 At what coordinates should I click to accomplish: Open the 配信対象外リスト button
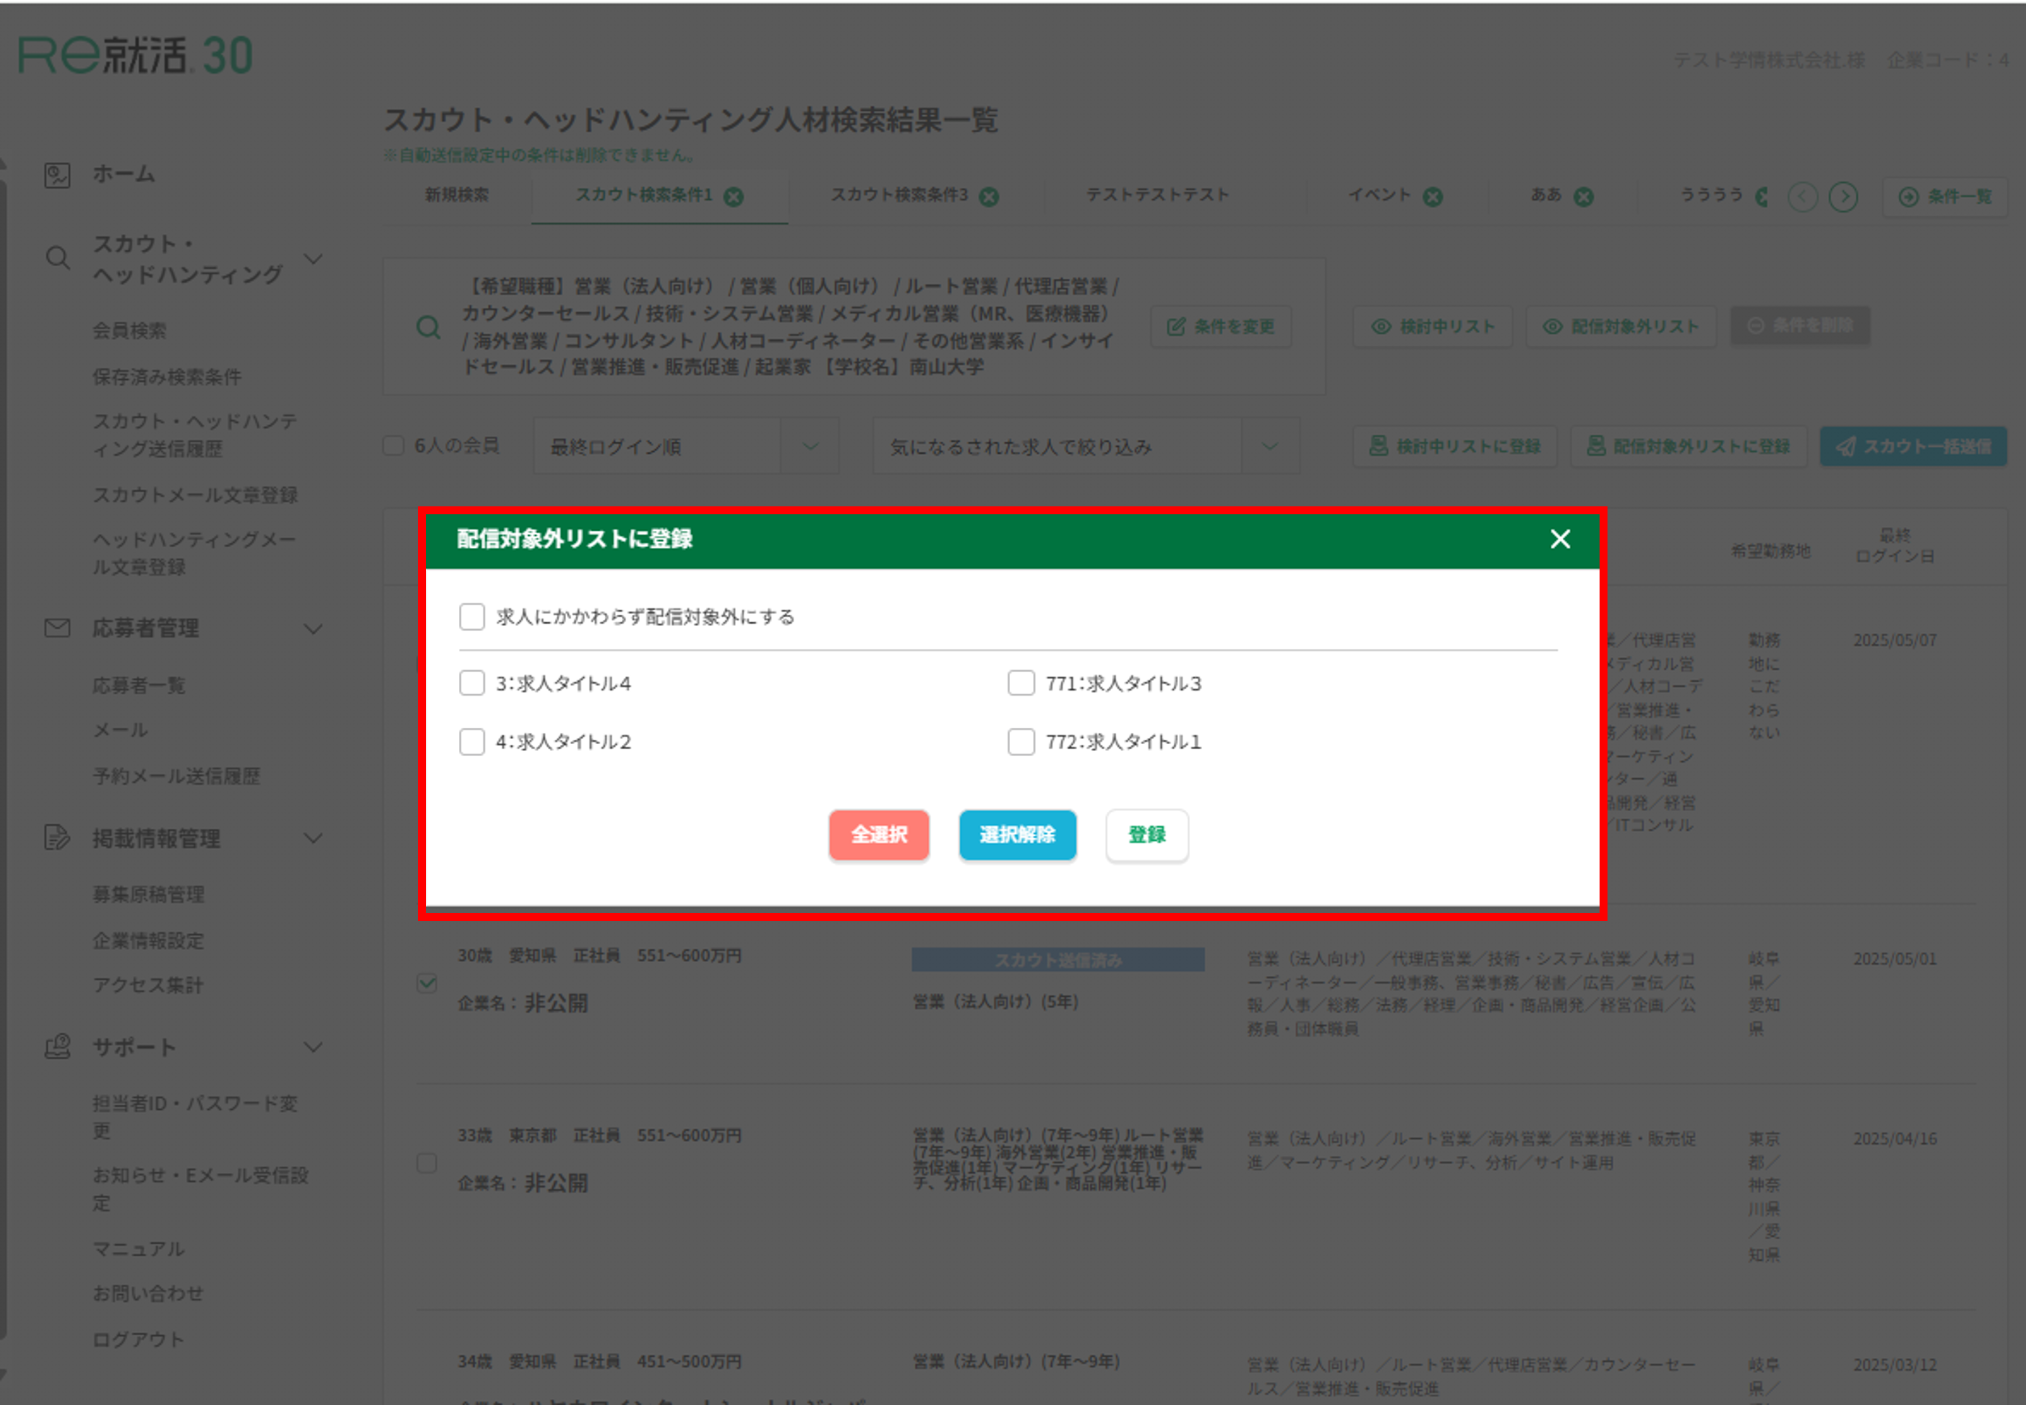click(x=1620, y=326)
